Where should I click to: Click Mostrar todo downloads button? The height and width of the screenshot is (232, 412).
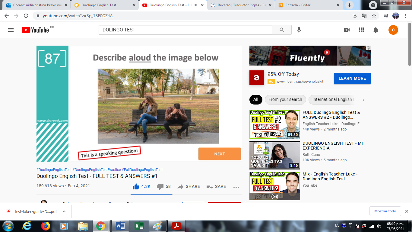coord(385,211)
